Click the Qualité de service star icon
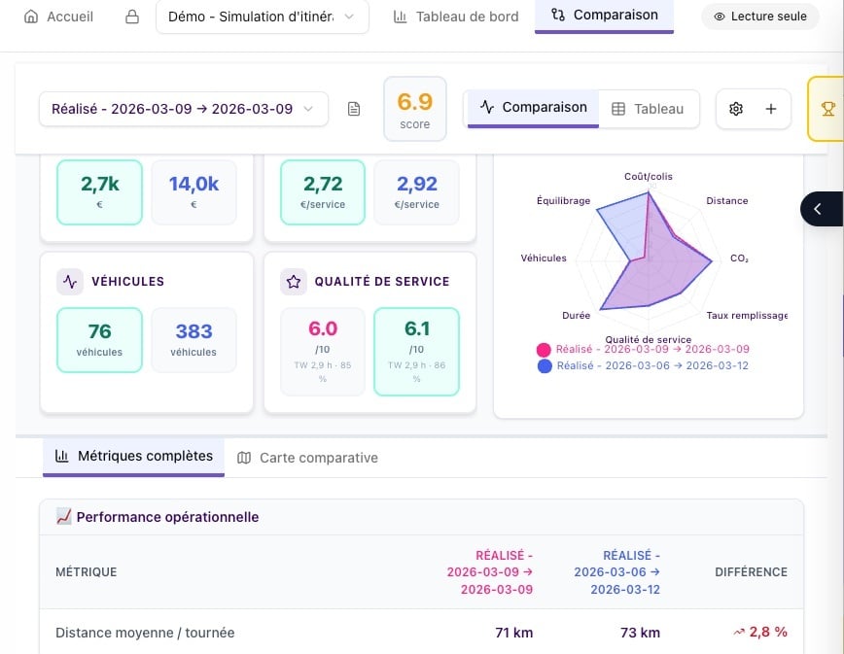The width and height of the screenshot is (844, 654). (x=294, y=281)
